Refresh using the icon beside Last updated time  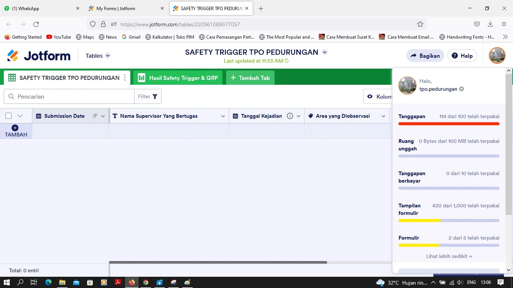click(x=286, y=61)
